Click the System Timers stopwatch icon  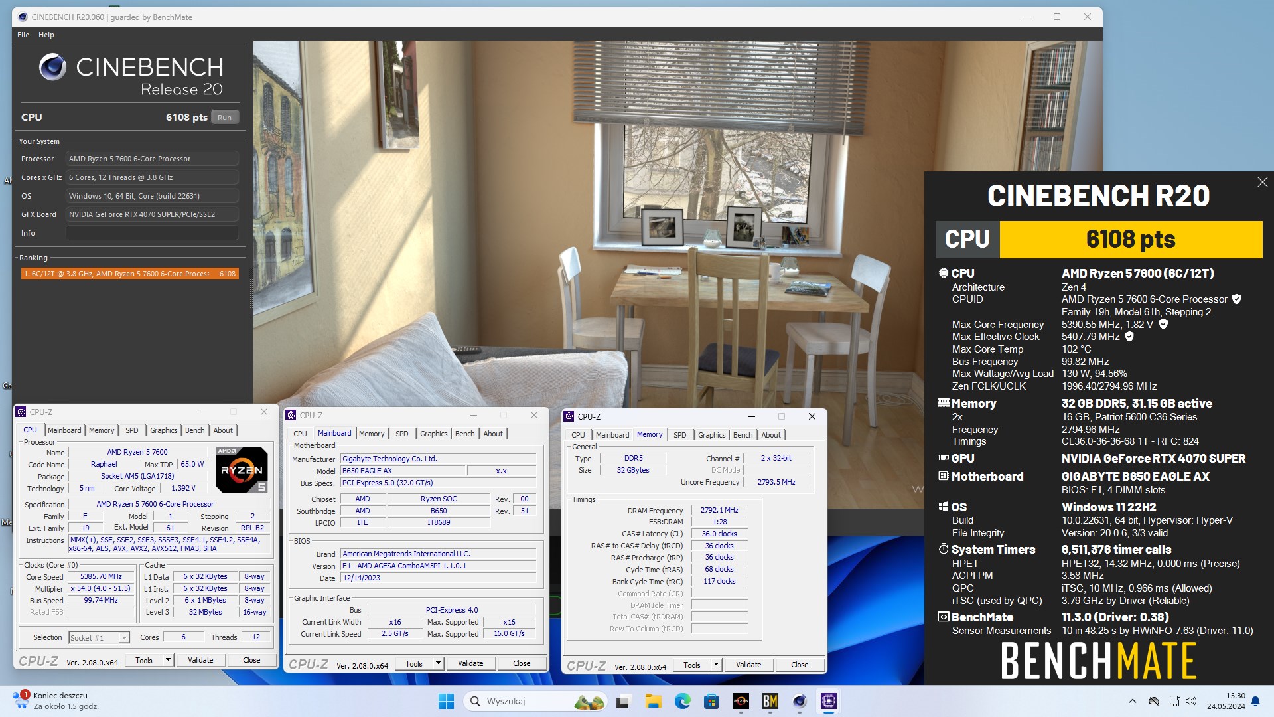click(944, 549)
